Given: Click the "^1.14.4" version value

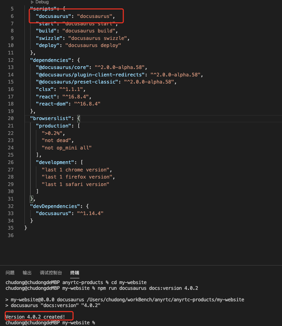Looking at the screenshot, I should [90, 213].
